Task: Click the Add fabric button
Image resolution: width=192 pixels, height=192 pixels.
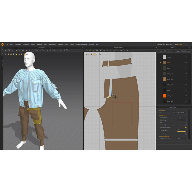Action: click(161, 51)
